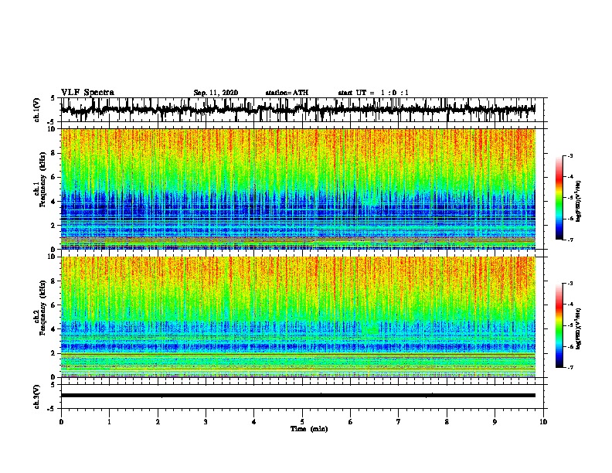The image size is (612, 473).
Task: Click the "-3" tick on ch.2 colorbar
Action: 569,284
